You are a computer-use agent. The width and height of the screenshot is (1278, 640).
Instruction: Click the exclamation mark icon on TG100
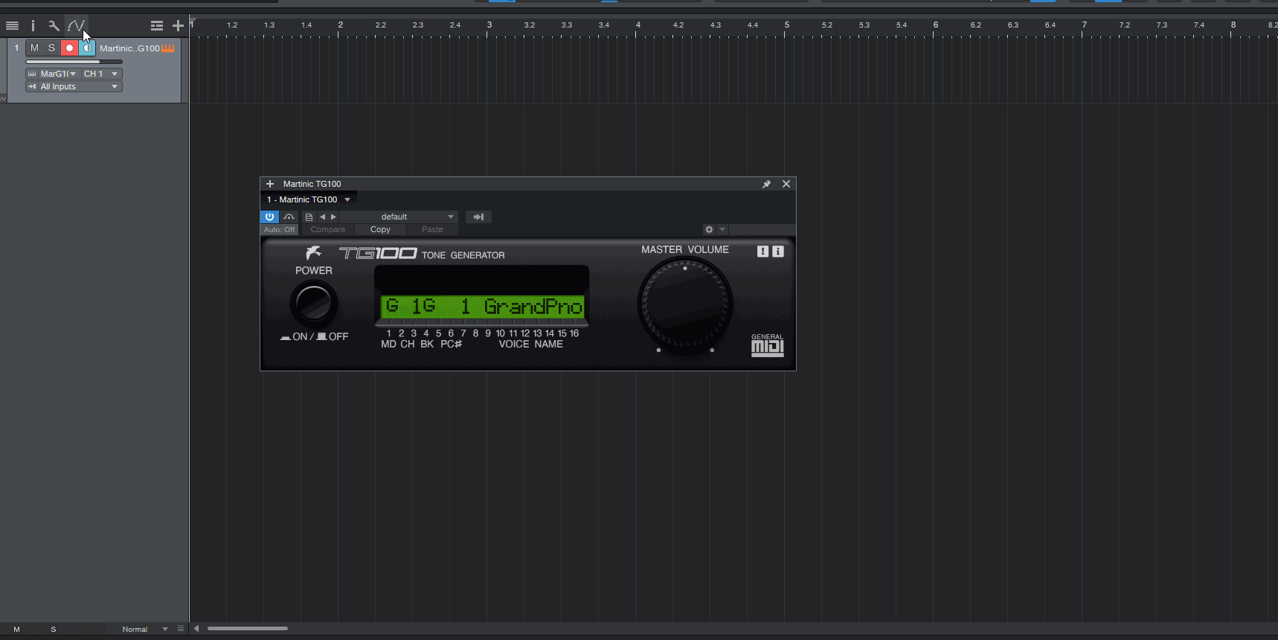(762, 252)
